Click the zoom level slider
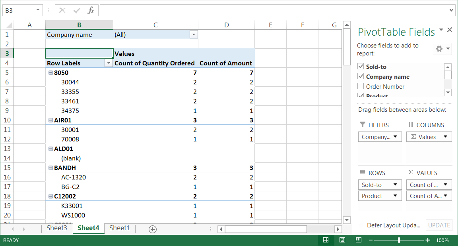This screenshot has width=458, height=246. coord(399,240)
